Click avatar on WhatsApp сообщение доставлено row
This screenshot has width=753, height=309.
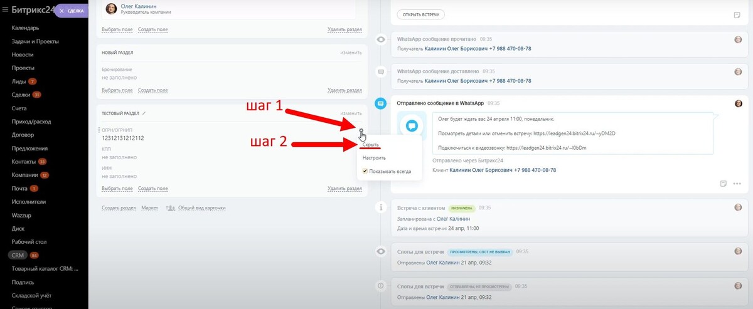click(738, 71)
